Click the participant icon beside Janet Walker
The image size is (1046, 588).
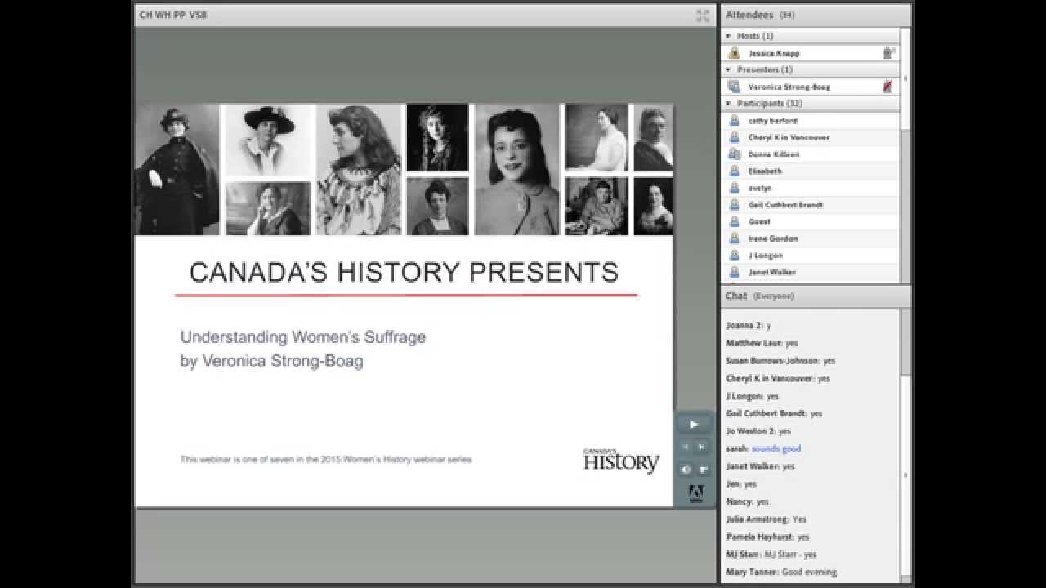(x=734, y=272)
